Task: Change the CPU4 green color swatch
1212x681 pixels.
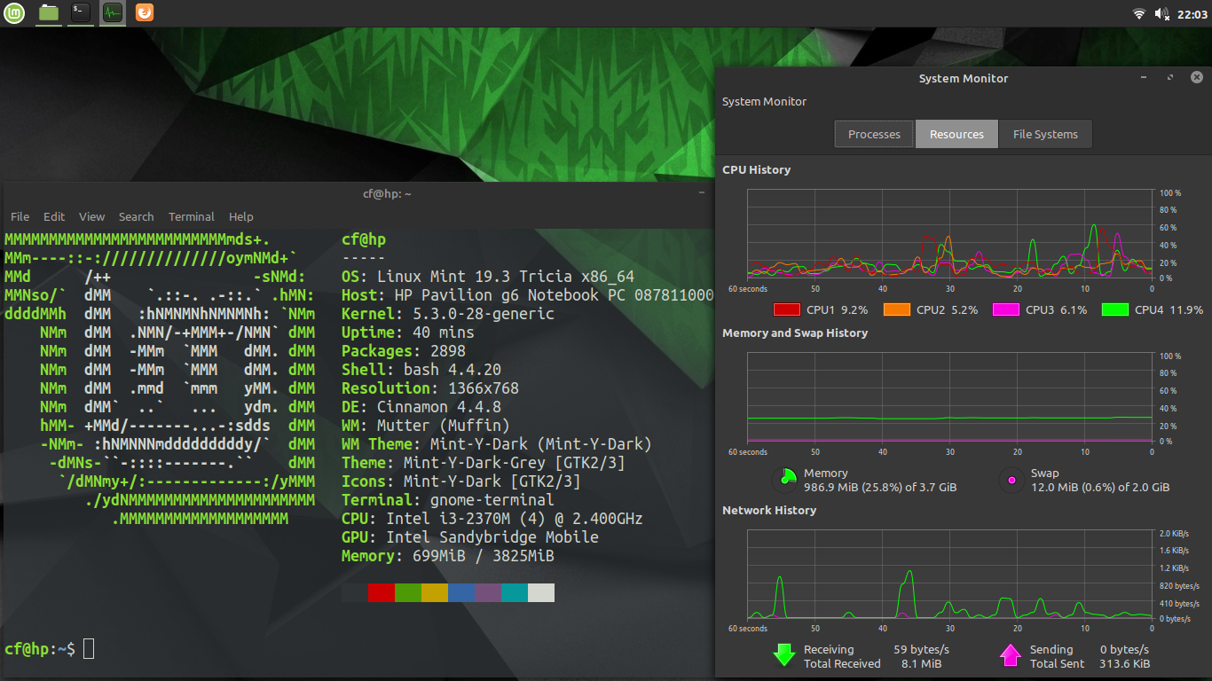Action: [1114, 309]
